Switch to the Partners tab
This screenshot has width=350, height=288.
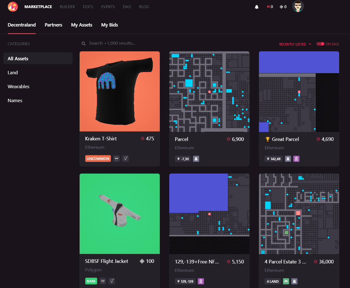53,25
